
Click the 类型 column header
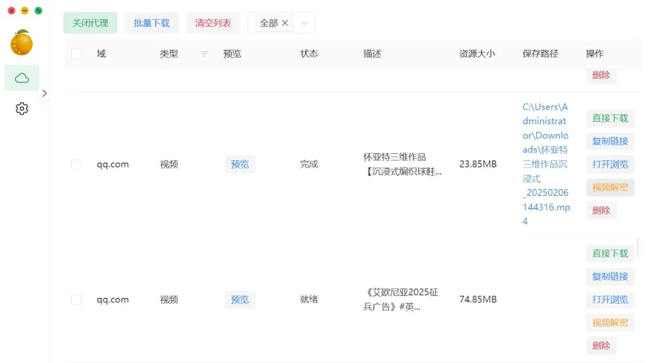(169, 54)
